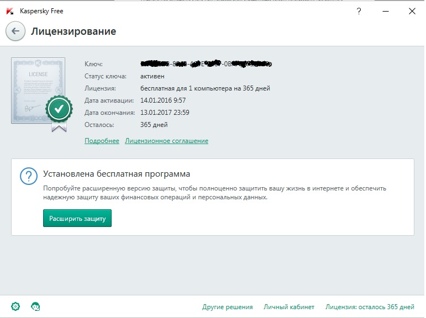The image size is (426, 318).
Task: Go back using the arrow button
Action: tap(15, 31)
